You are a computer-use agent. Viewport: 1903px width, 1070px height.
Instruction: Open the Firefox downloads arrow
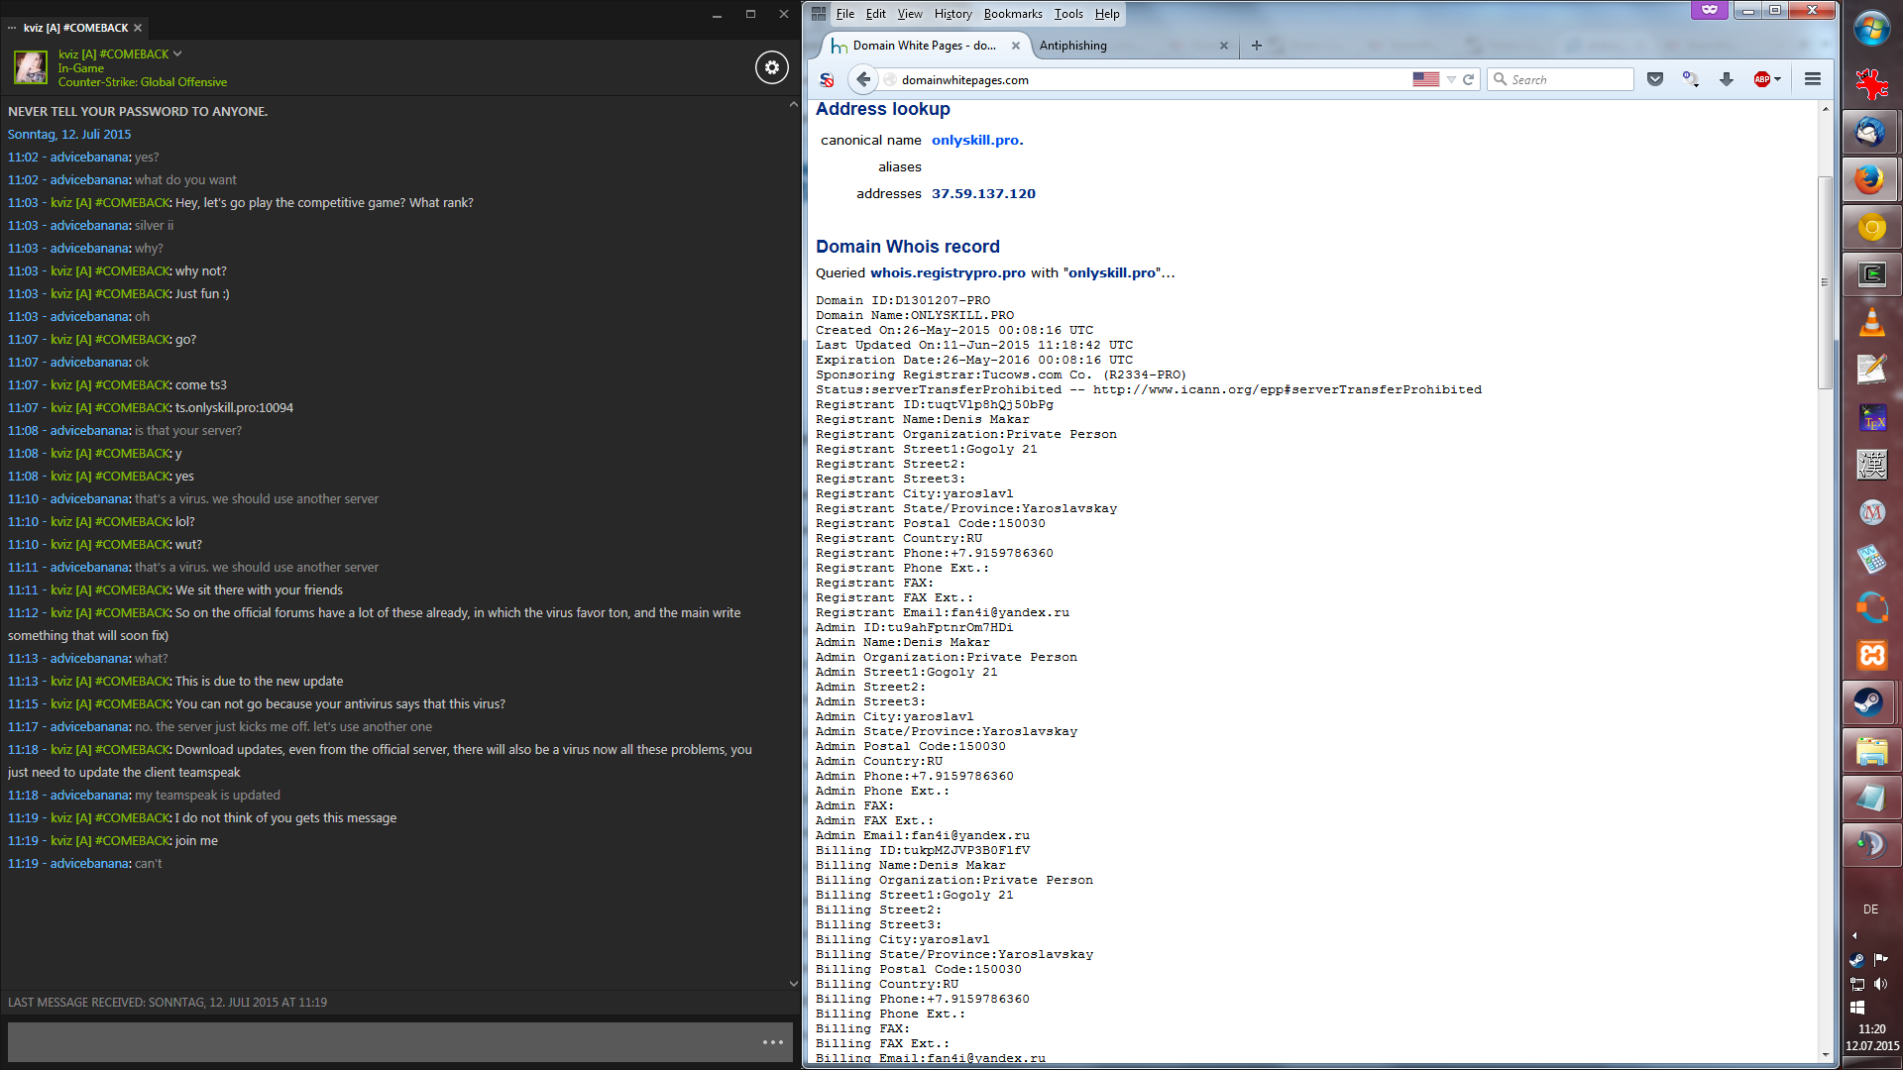click(x=1726, y=79)
